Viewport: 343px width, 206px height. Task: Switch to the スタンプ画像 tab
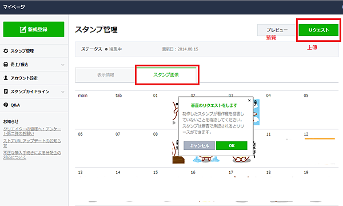166,75
